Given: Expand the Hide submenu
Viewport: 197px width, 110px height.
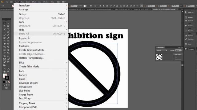Looking at the screenshot, I should pyautogui.click(x=41, y=30).
